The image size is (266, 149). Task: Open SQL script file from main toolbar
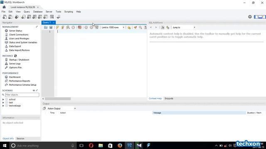point(10,17)
